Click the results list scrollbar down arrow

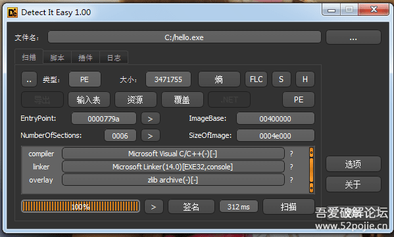311,188
